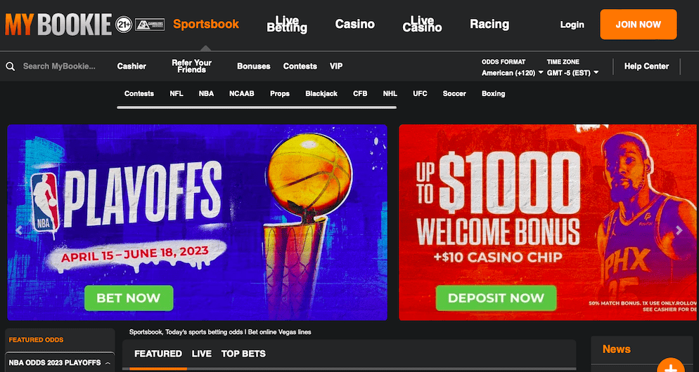Click the orange plus floating button
The width and height of the screenshot is (699, 372).
671,366
